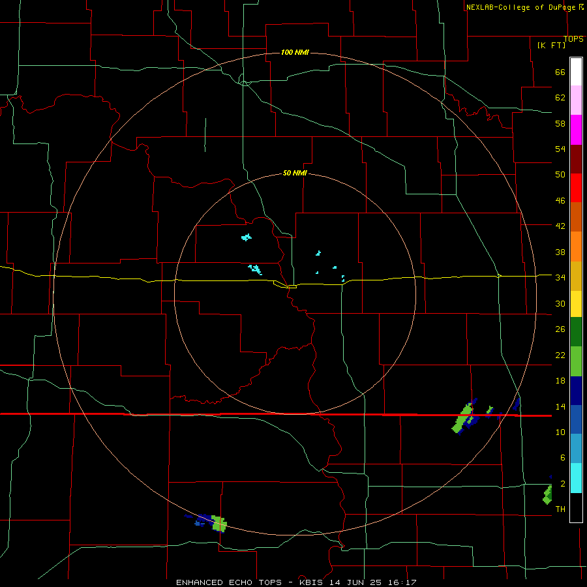Click the green echo on southwest range ring

click(219, 524)
